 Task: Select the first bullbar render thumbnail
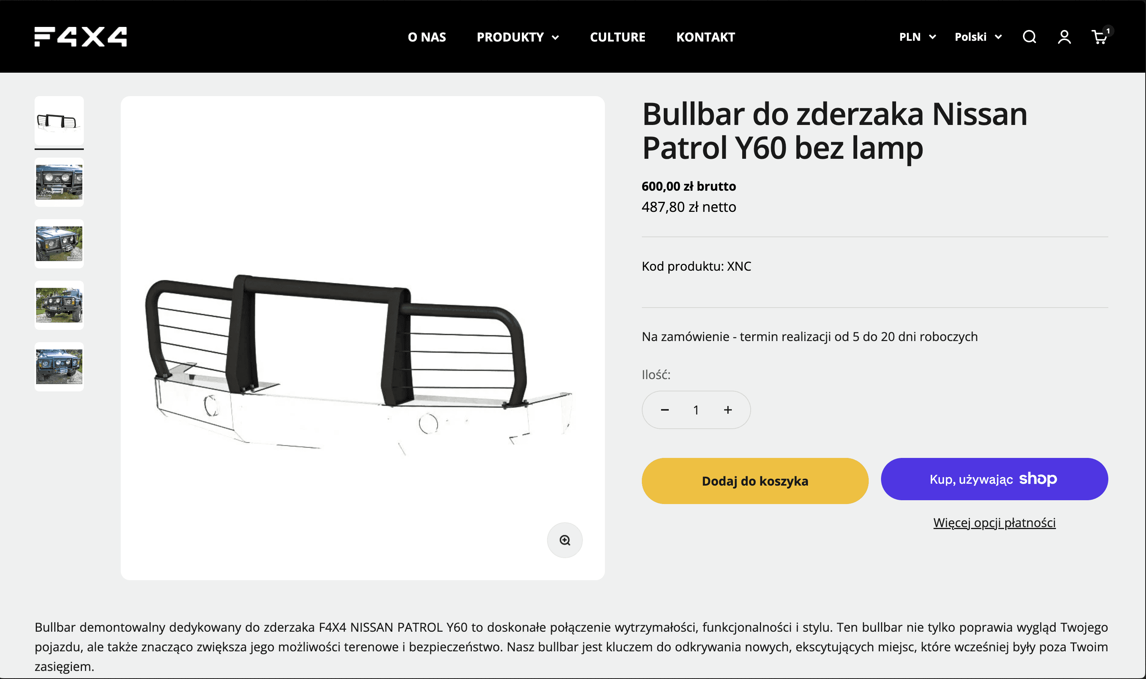[x=59, y=121]
